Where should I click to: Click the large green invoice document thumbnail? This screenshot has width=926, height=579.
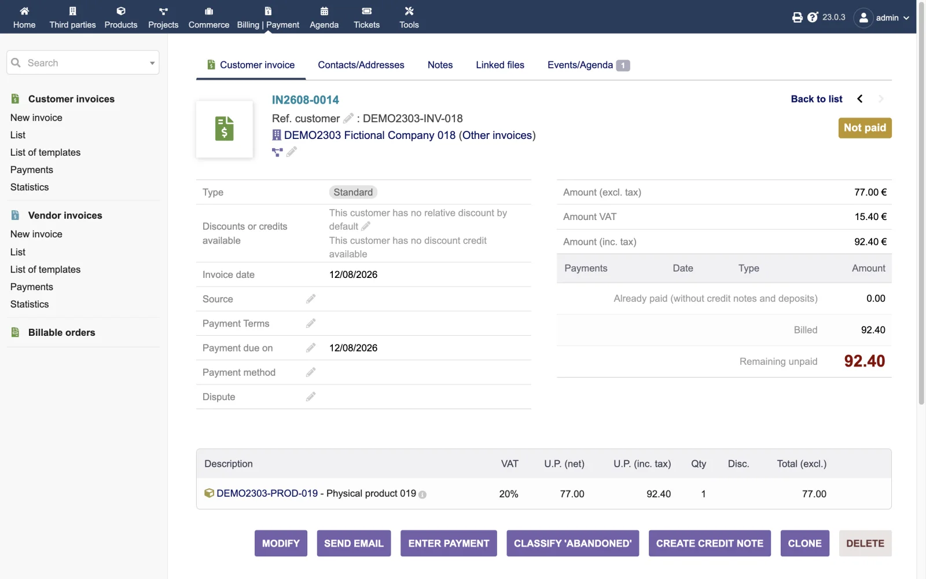(225, 129)
